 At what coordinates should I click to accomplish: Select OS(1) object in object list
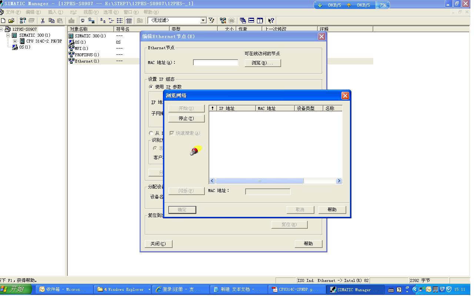click(x=80, y=42)
